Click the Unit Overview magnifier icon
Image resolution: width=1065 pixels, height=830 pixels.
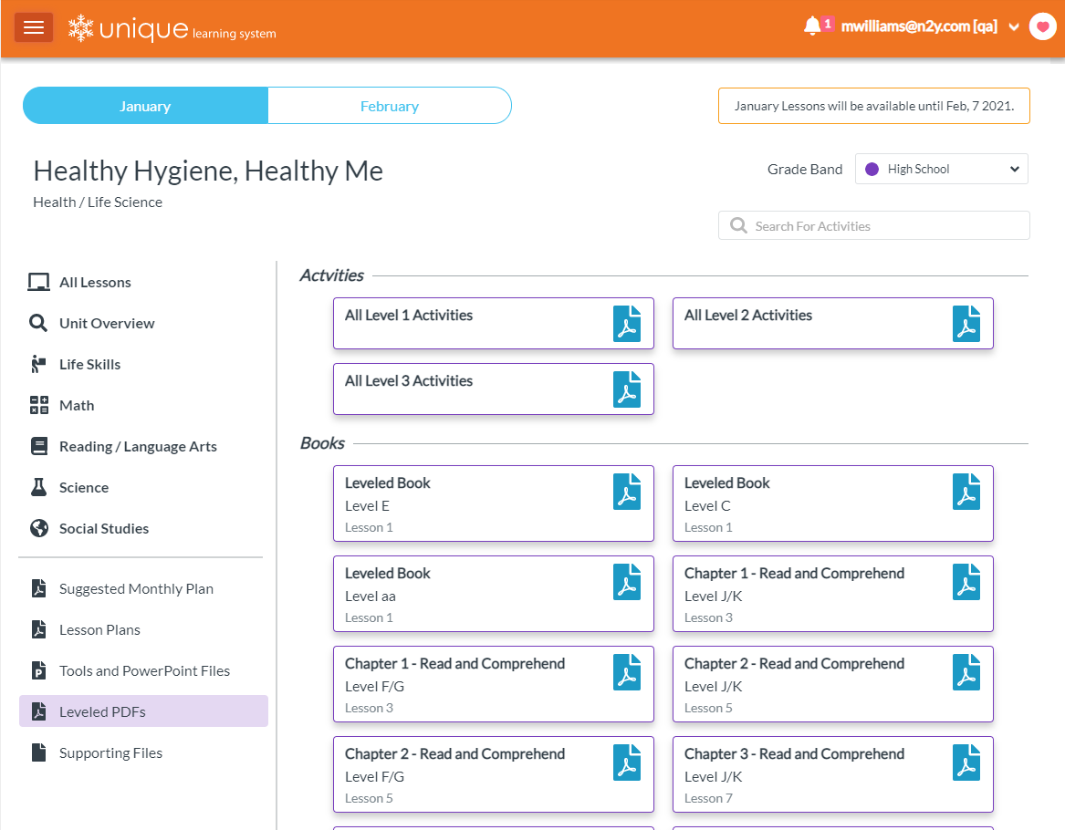click(38, 323)
